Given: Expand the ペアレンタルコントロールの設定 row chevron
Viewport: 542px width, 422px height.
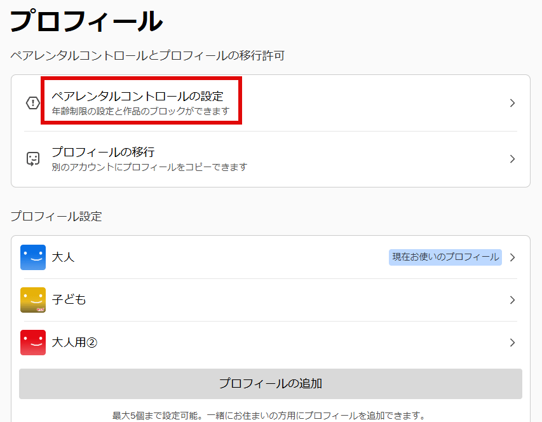Looking at the screenshot, I should pyautogui.click(x=512, y=103).
